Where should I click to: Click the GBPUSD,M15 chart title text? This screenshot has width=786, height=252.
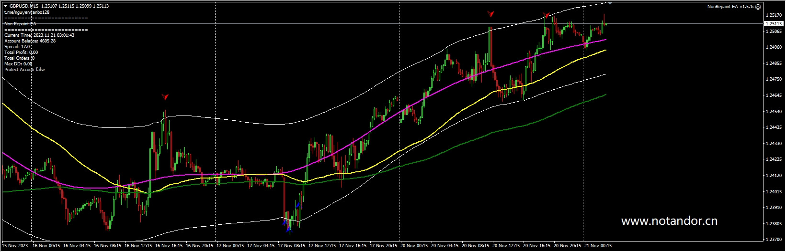[23, 6]
